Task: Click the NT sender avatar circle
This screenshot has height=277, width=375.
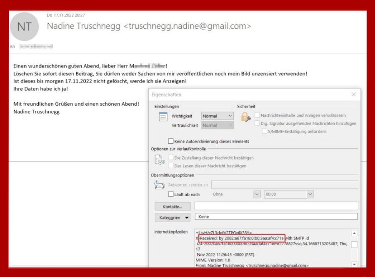Action: click(x=23, y=27)
